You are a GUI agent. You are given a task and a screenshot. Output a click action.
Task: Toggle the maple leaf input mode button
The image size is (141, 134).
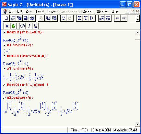[14, 26]
